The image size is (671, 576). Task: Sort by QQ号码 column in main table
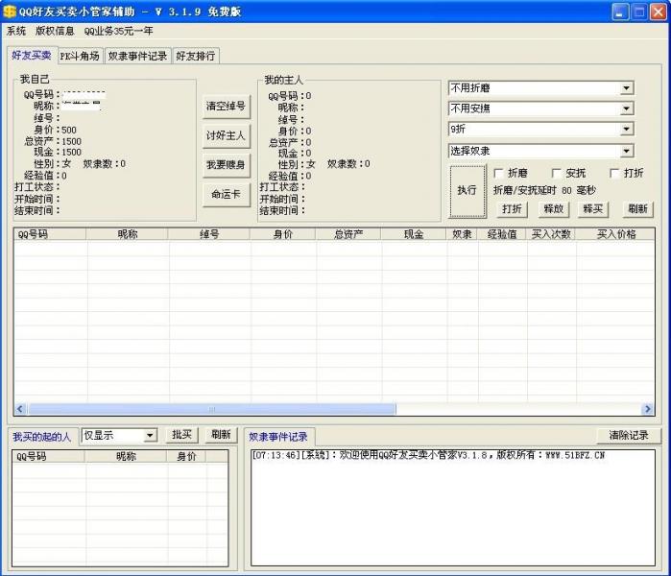[50, 234]
